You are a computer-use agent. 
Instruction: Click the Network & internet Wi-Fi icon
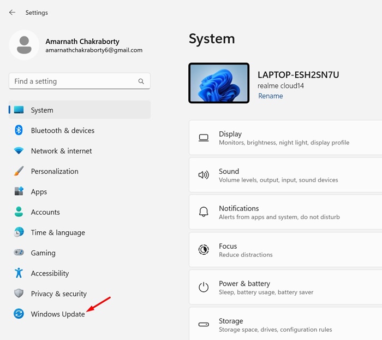pos(19,151)
